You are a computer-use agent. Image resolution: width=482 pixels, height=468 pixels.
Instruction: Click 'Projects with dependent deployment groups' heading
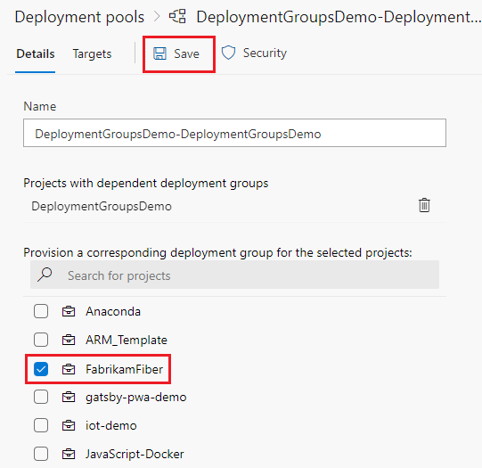pos(146,184)
